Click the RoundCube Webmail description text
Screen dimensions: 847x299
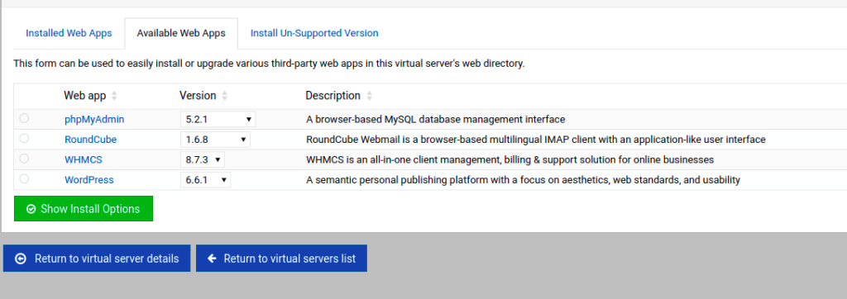tap(535, 140)
